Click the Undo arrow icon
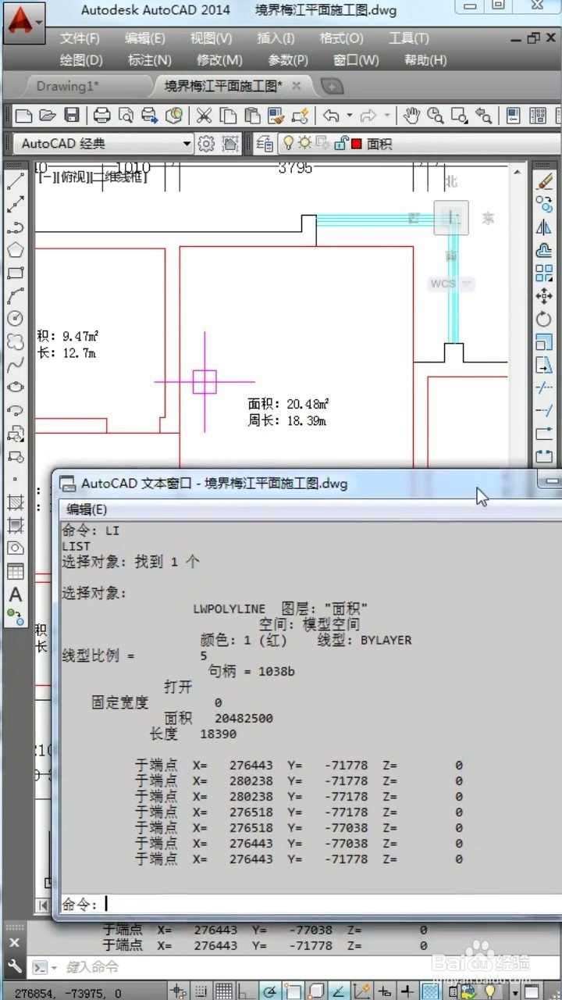The height and width of the screenshot is (1000, 562). pos(331,116)
